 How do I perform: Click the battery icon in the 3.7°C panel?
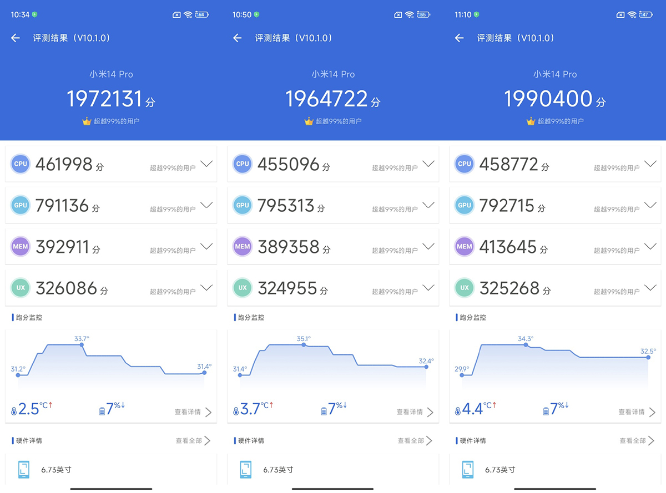(x=324, y=411)
